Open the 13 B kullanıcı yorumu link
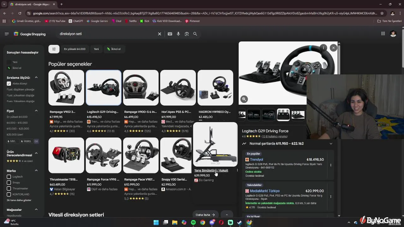This screenshot has width=404, height=227. [x=275, y=137]
